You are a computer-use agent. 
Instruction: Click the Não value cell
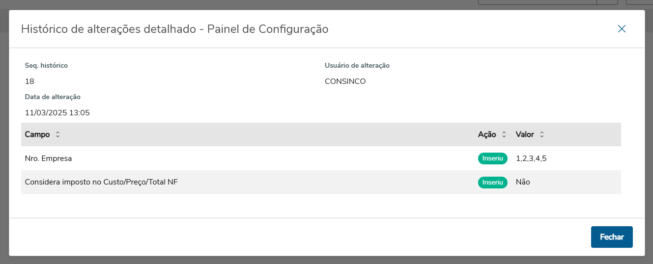[523, 182]
